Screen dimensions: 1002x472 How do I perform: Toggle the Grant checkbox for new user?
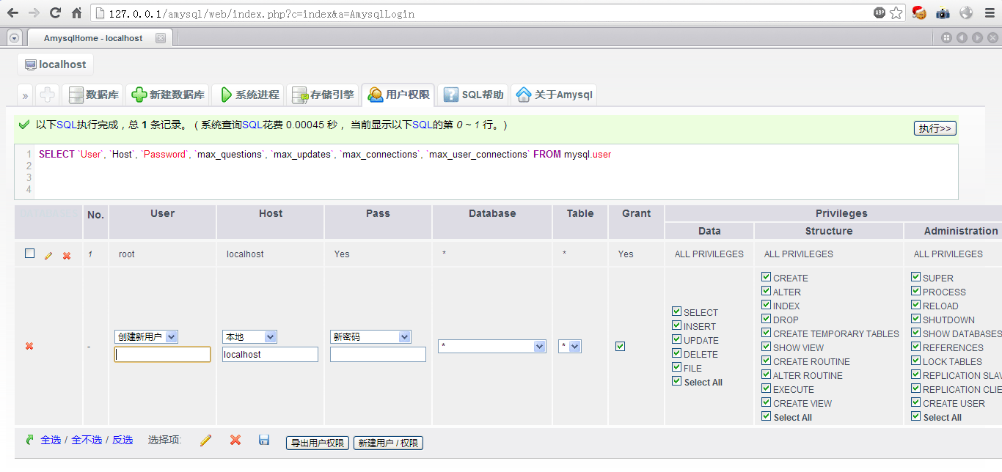pyautogui.click(x=620, y=346)
